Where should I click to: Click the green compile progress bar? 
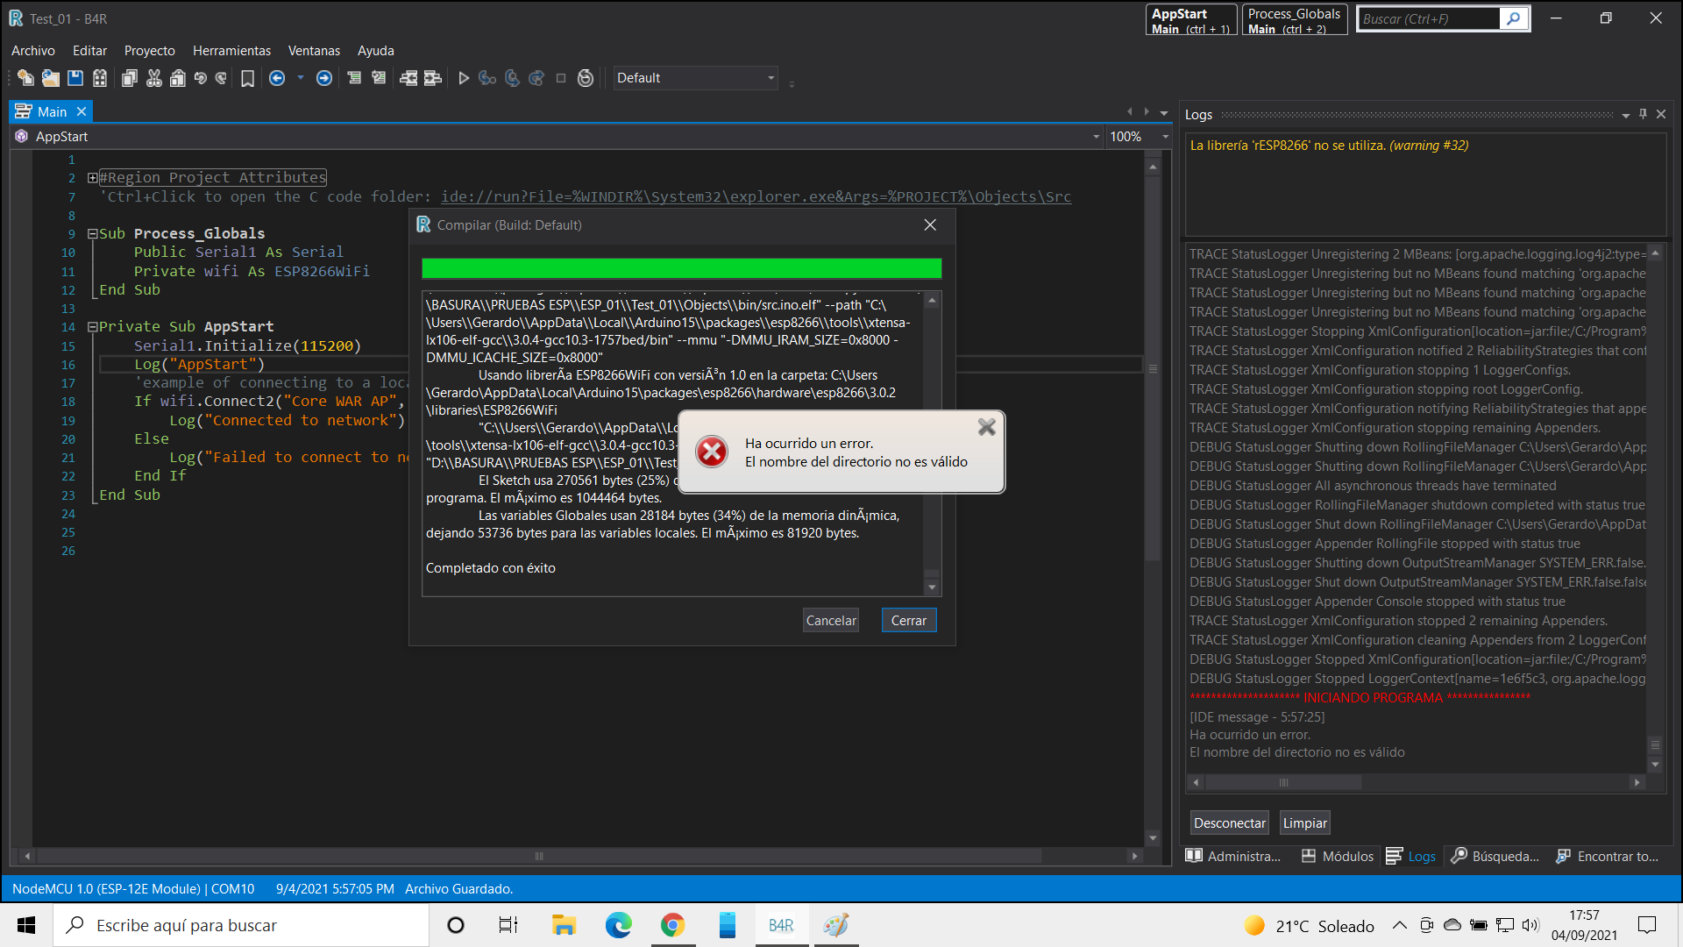click(681, 268)
